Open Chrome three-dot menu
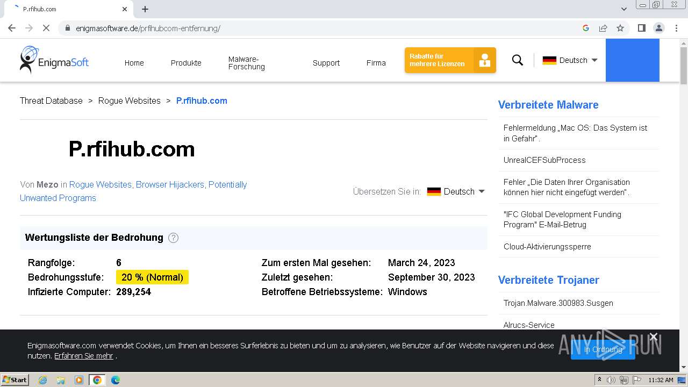This screenshot has height=387, width=688. tap(676, 28)
